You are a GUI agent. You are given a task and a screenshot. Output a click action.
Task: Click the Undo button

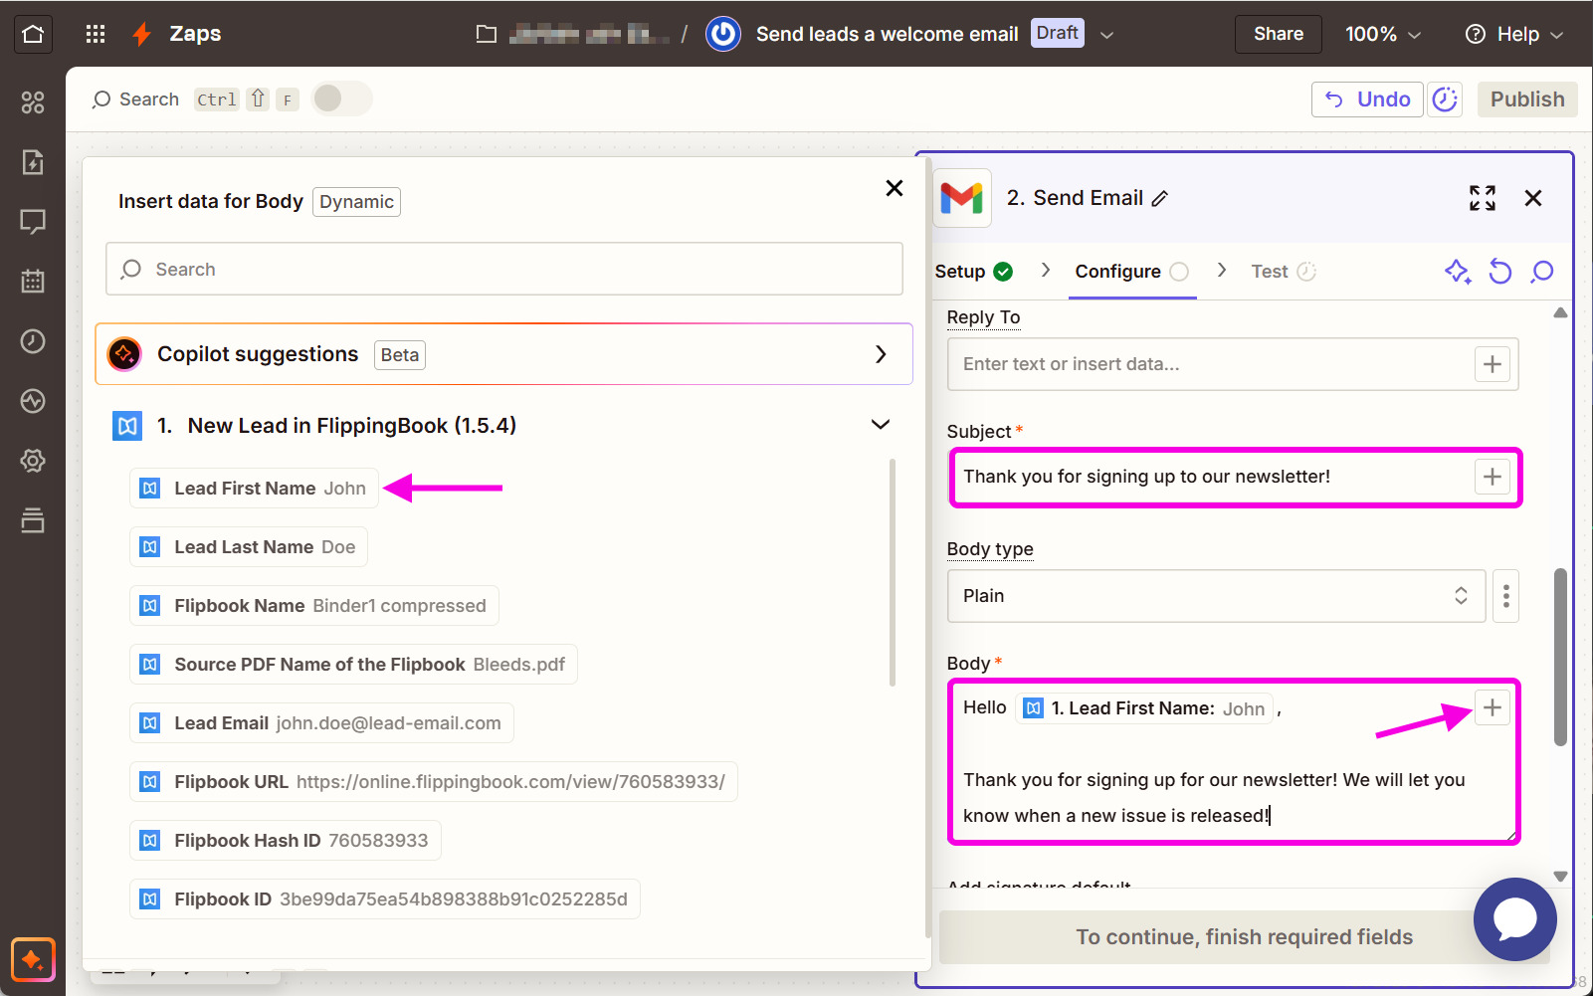point(1368,100)
